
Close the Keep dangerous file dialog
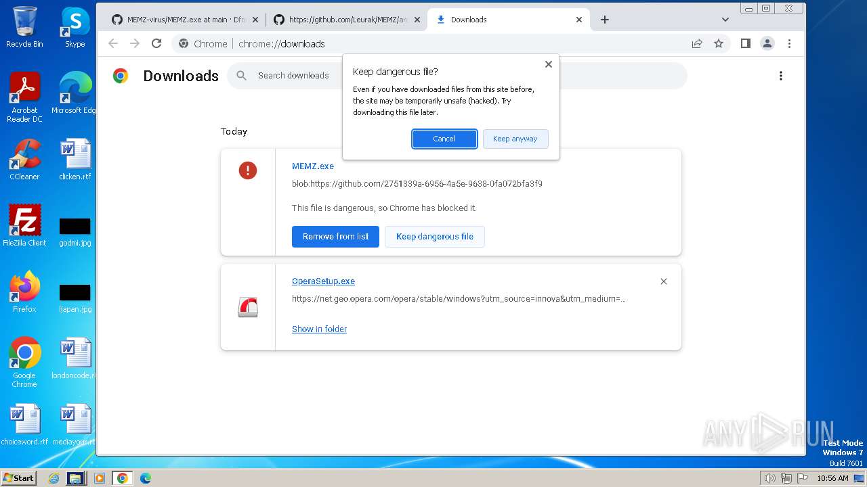click(x=549, y=64)
